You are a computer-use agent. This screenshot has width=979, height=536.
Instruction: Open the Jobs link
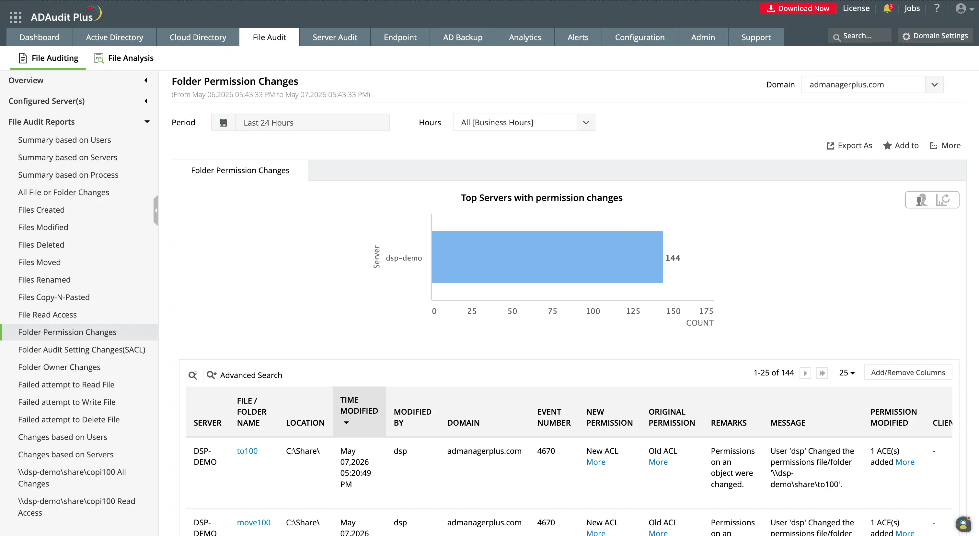coord(912,8)
